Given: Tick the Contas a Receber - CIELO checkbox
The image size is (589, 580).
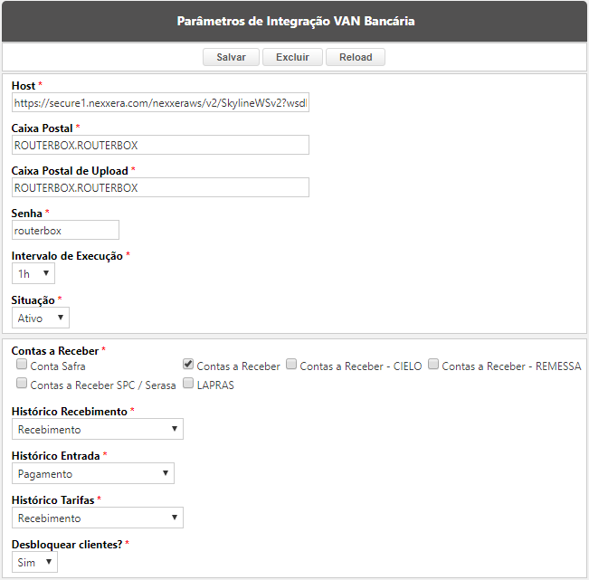Looking at the screenshot, I should pyautogui.click(x=291, y=364).
